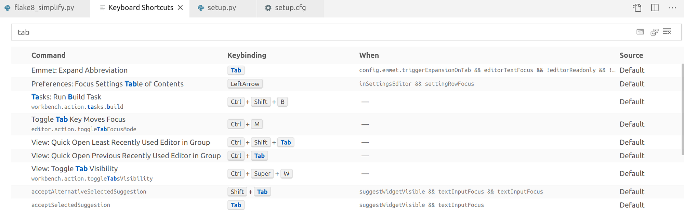Clear keybindings search input icon

pyautogui.click(x=667, y=31)
